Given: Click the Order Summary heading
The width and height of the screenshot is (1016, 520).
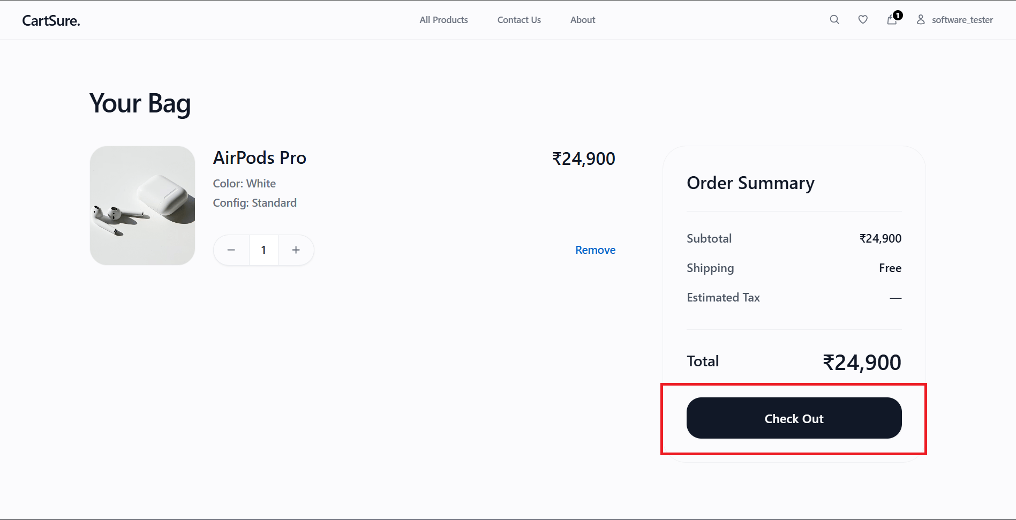Looking at the screenshot, I should pyautogui.click(x=750, y=183).
